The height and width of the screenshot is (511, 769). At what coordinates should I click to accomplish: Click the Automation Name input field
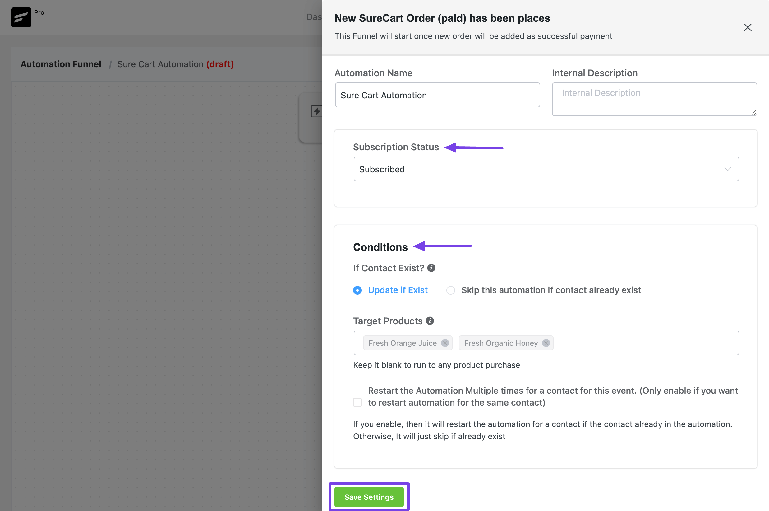436,94
